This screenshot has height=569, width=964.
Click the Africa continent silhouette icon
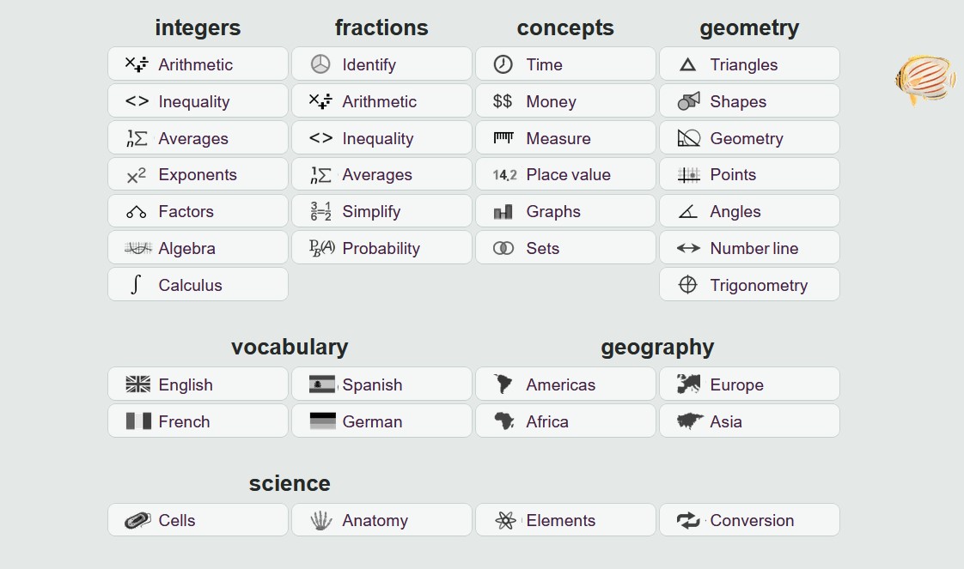504,421
